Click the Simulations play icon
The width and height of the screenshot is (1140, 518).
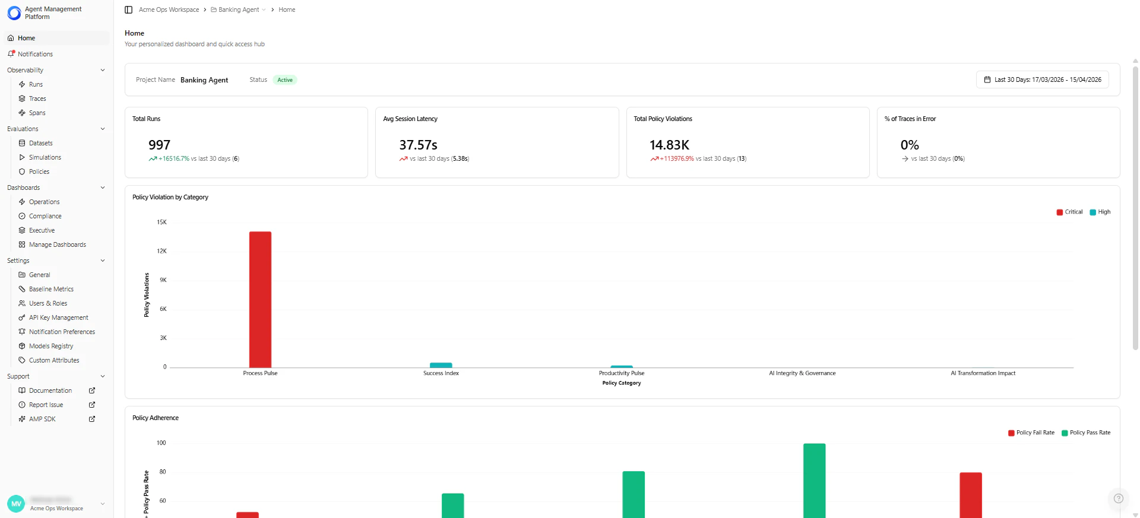pos(22,157)
